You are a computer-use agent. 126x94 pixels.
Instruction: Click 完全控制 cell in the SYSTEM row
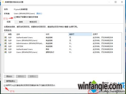tap(49, 46)
